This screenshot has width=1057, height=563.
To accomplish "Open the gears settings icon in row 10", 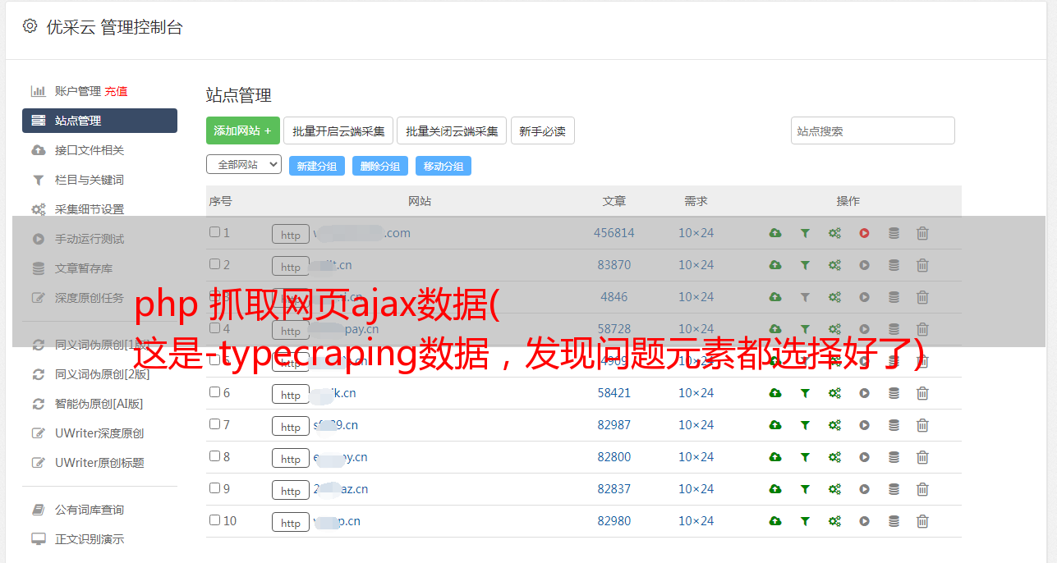I will tap(834, 521).
